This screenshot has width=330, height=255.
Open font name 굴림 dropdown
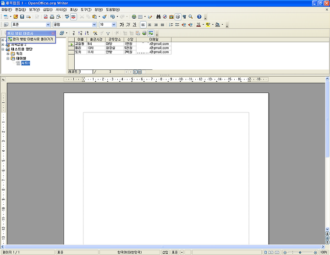click(x=94, y=25)
